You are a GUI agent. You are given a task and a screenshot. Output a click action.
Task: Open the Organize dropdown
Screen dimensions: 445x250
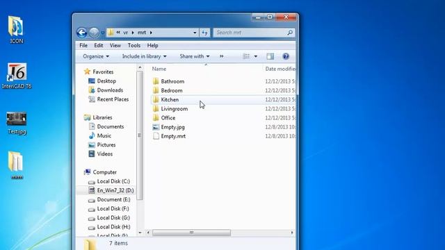(96, 56)
